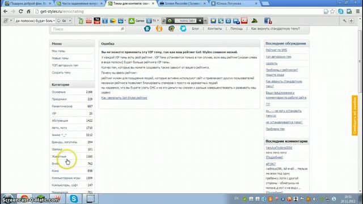Click the Mail.ru @ icon on site header

(x=171, y=29)
